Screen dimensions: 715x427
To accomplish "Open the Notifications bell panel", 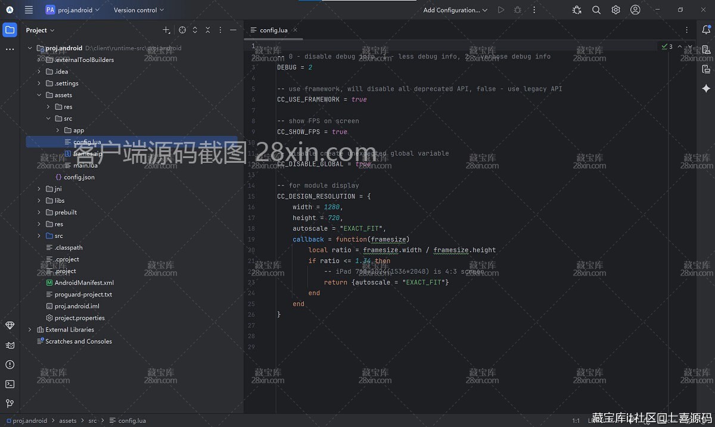I will tap(705, 30).
